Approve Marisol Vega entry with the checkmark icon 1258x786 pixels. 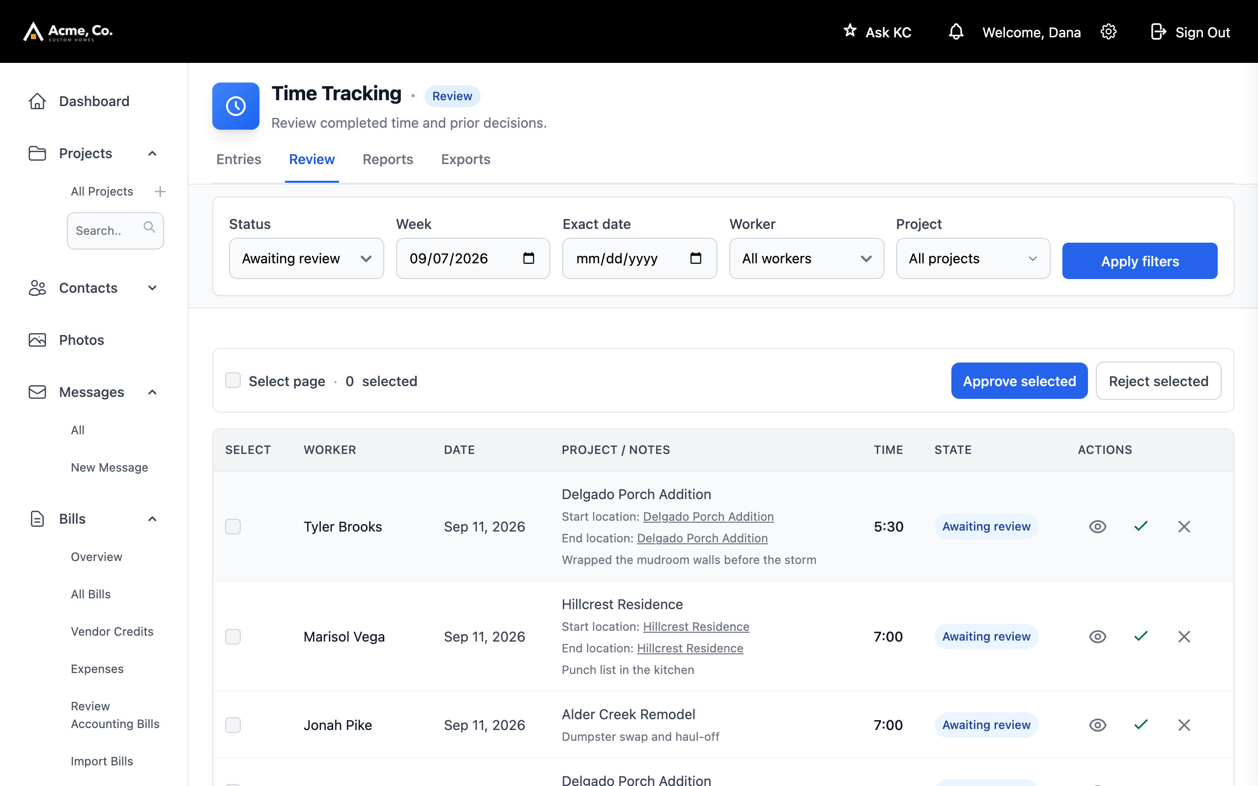pyautogui.click(x=1141, y=636)
